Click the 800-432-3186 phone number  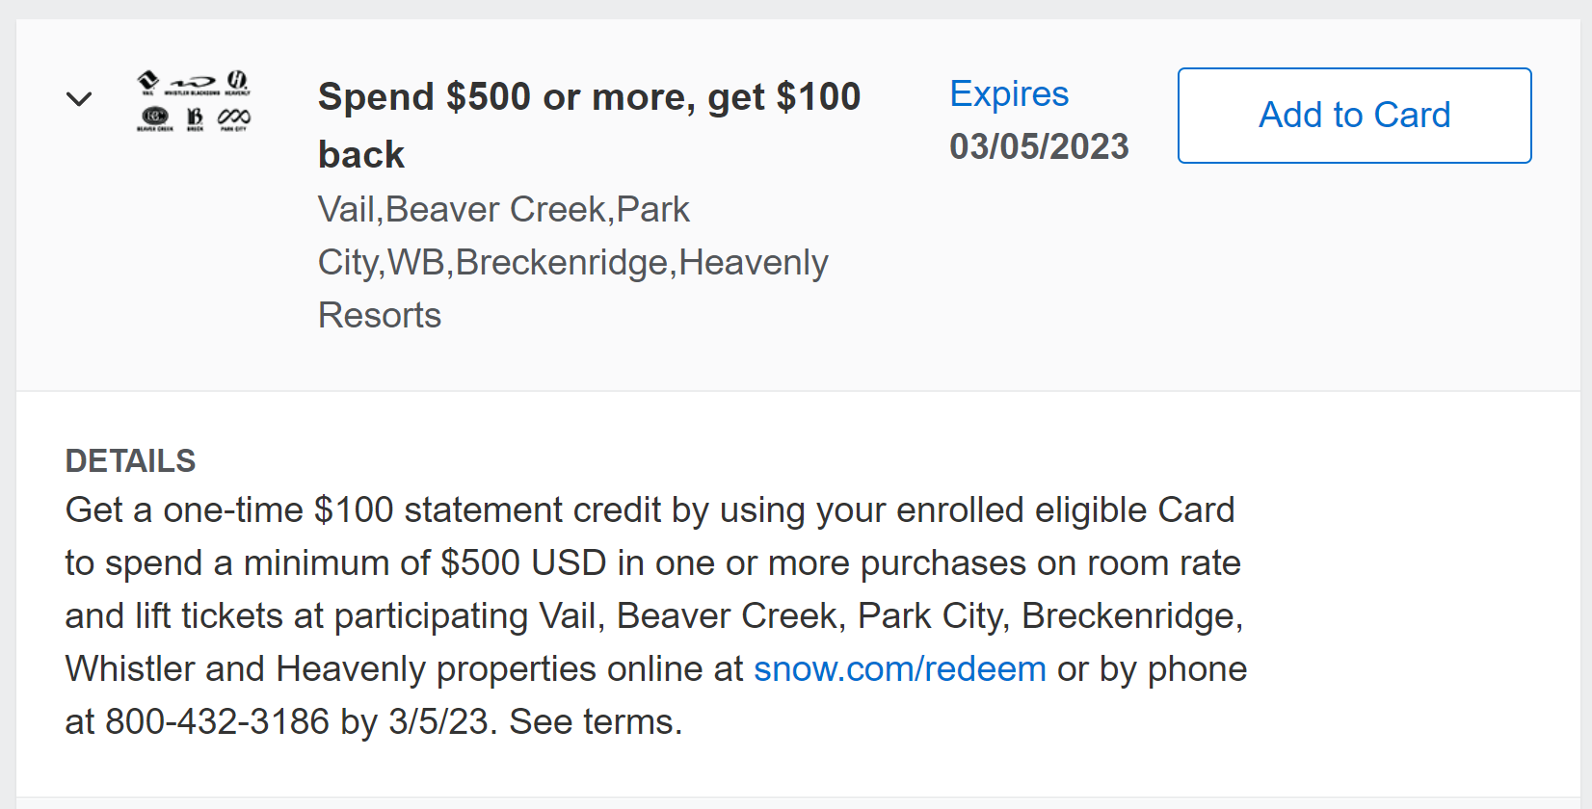click(217, 721)
